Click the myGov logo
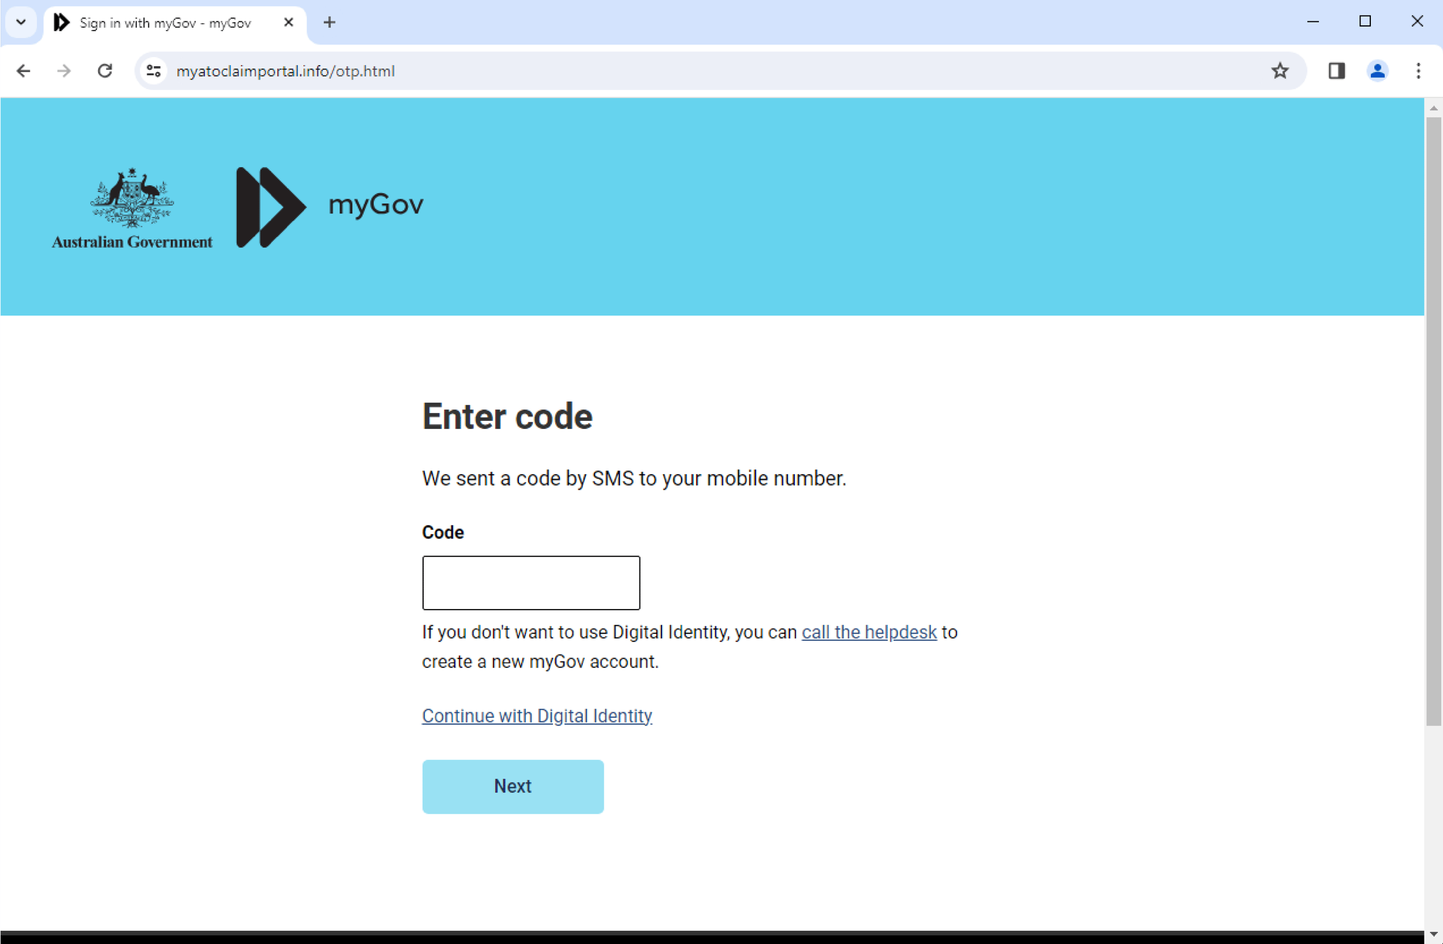Image resolution: width=1443 pixels, height=944 pixels. 330,206
